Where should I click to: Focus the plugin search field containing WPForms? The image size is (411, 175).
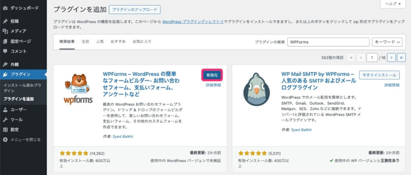click(328, 42)
